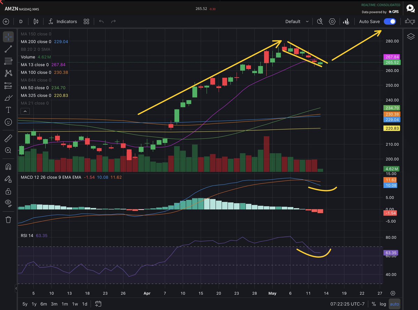418x310 pixels.
Task: Select the XABCD pattern tool
Action: coord(8,73)
